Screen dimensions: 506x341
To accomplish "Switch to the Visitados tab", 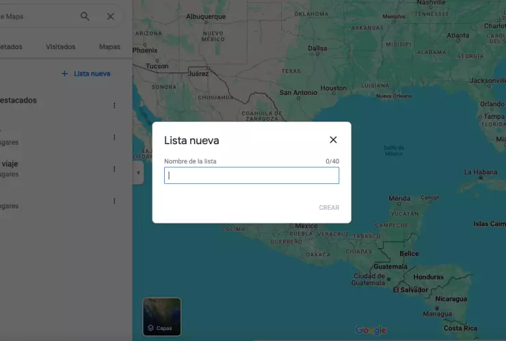I will tap(61, 46).
